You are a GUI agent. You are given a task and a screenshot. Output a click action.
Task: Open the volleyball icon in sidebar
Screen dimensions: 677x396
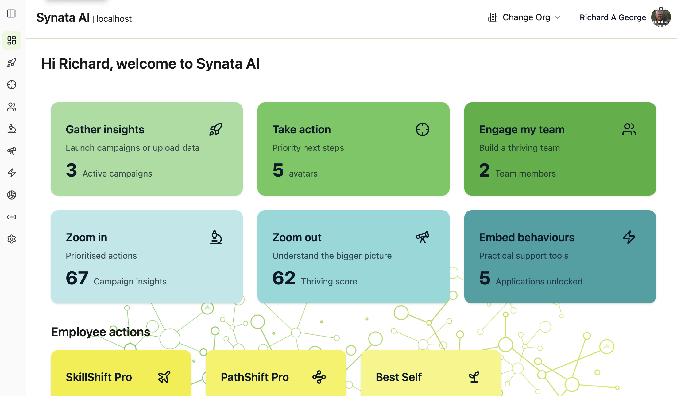12,195
